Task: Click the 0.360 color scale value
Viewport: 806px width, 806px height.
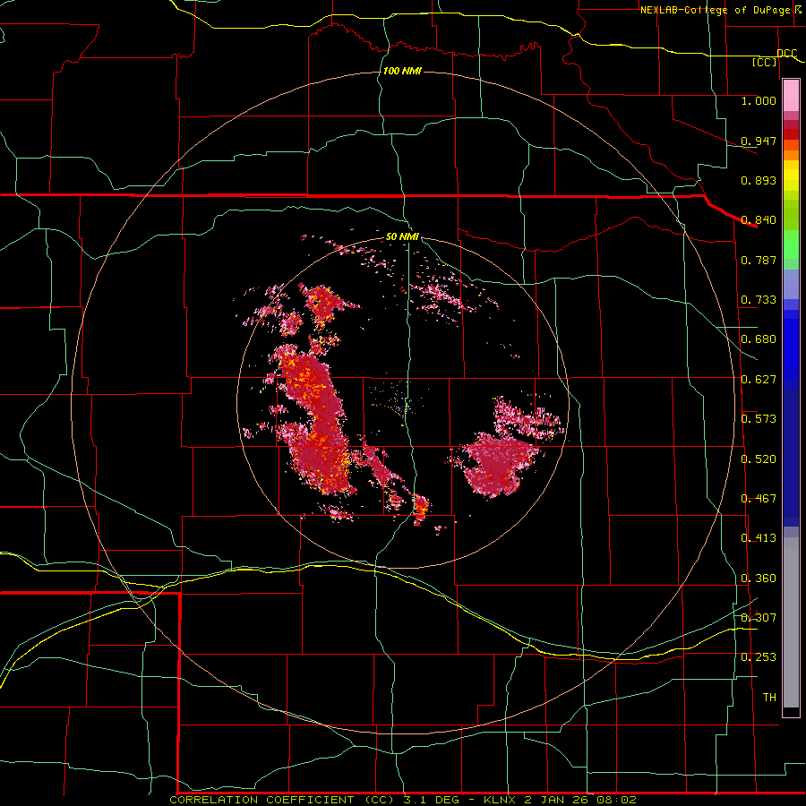Action: coord(759,579)
